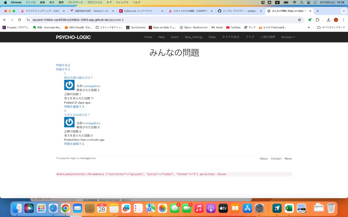Image resolution: width=348 pixels, height=217 pixels.
Task: Open the クイズ navbar link
Action: click(250, 37)
